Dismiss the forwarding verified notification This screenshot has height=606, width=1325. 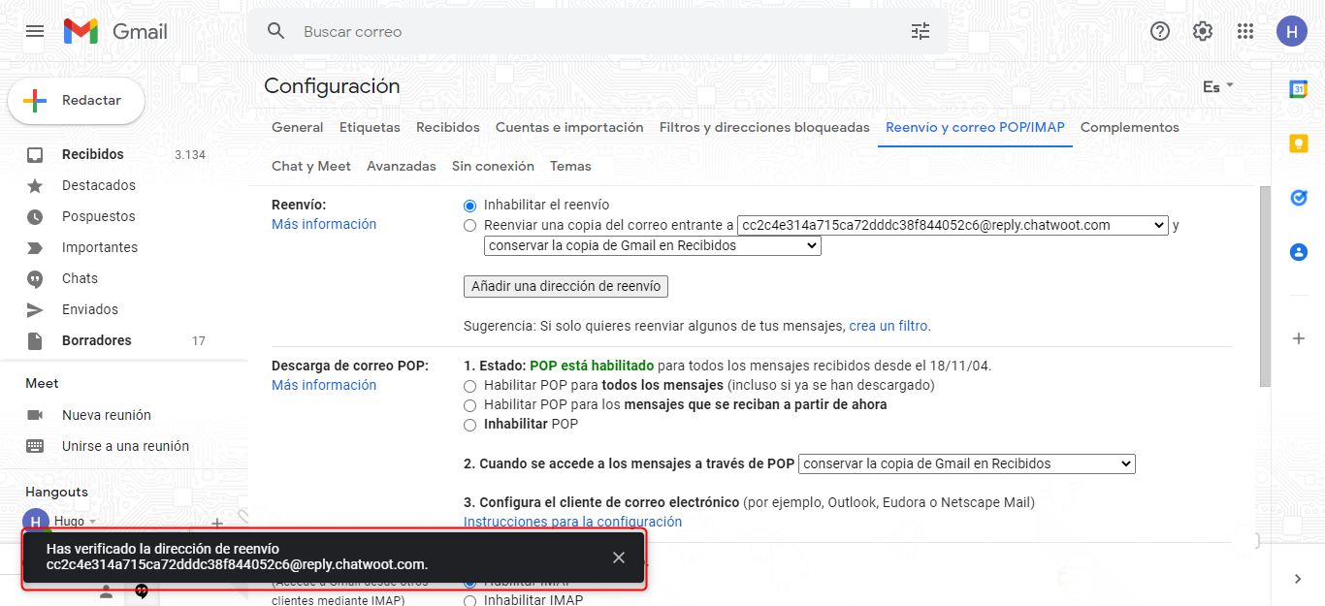619,558
